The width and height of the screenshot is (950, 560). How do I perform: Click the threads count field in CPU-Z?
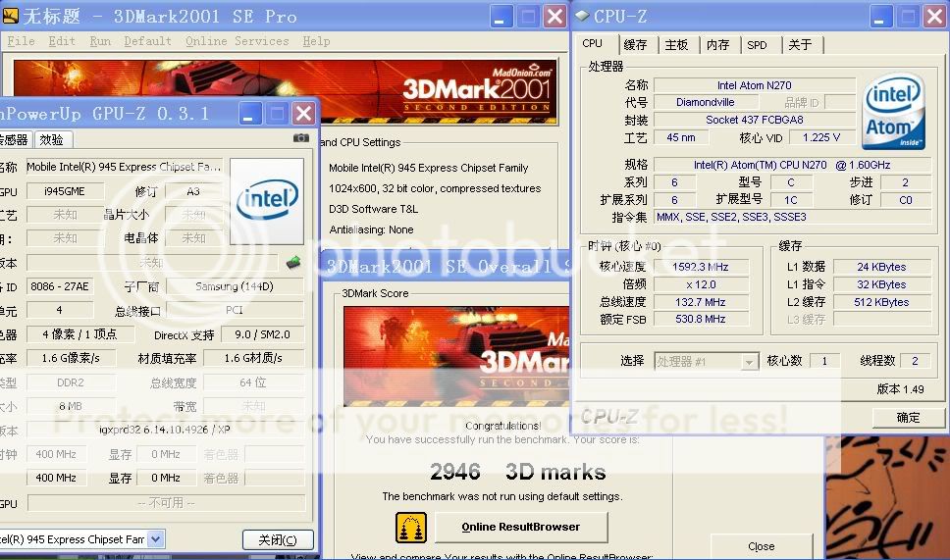[915, 361]
